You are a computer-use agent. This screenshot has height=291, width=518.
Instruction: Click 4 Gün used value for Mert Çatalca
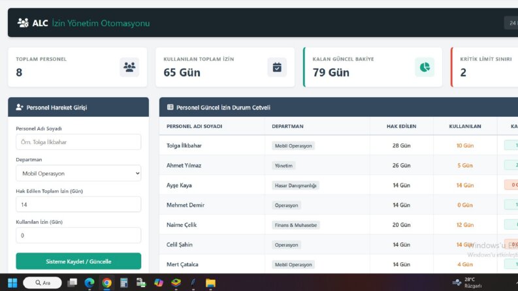point(465,264)
